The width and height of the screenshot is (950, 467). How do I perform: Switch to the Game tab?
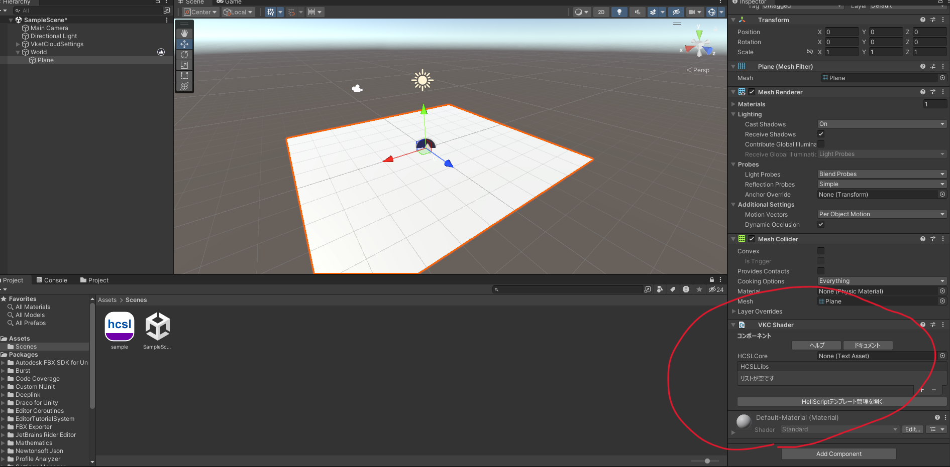coord(229,2)
